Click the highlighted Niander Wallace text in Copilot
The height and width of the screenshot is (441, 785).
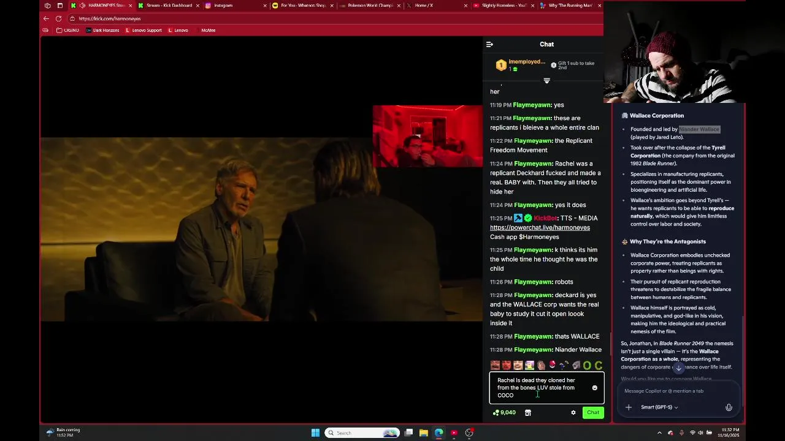[x=699, y=129]
